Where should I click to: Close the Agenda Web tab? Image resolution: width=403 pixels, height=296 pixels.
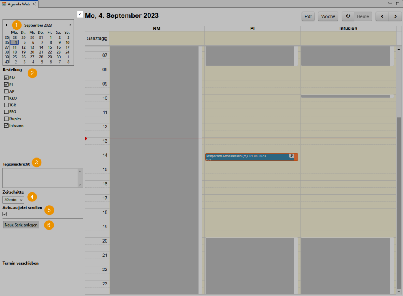pyautogui.click(x=34, y=4)
